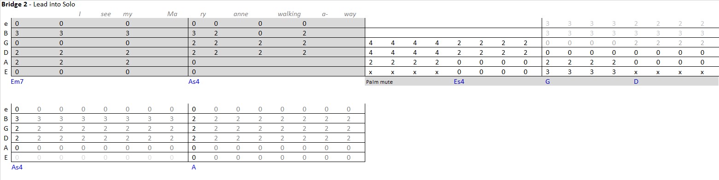Click the As4 label in first tab row
719x180 pixels.
tap(194, 81)
